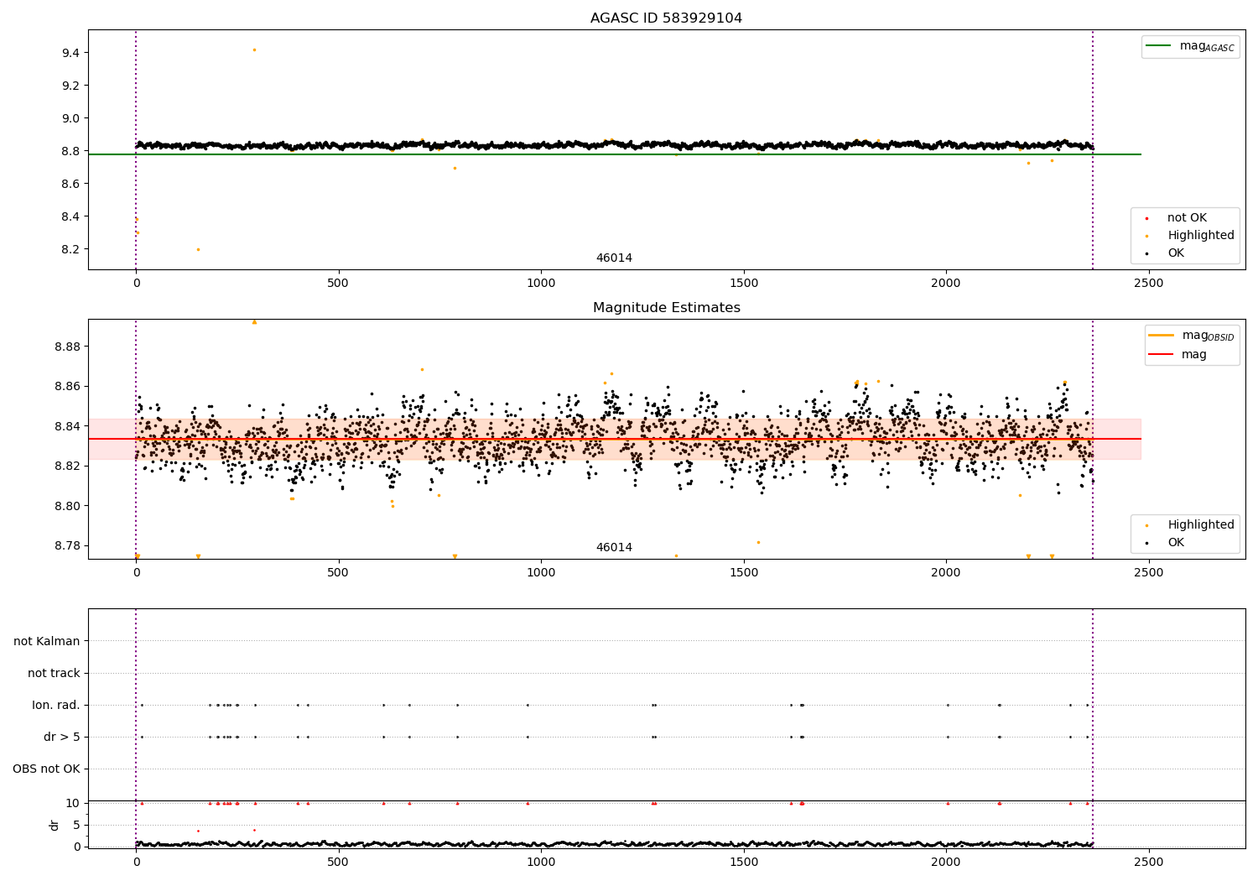Screen dimensions: 1258x881
Task: Select the 'dr' y-axis label
Action: (55, 825)
